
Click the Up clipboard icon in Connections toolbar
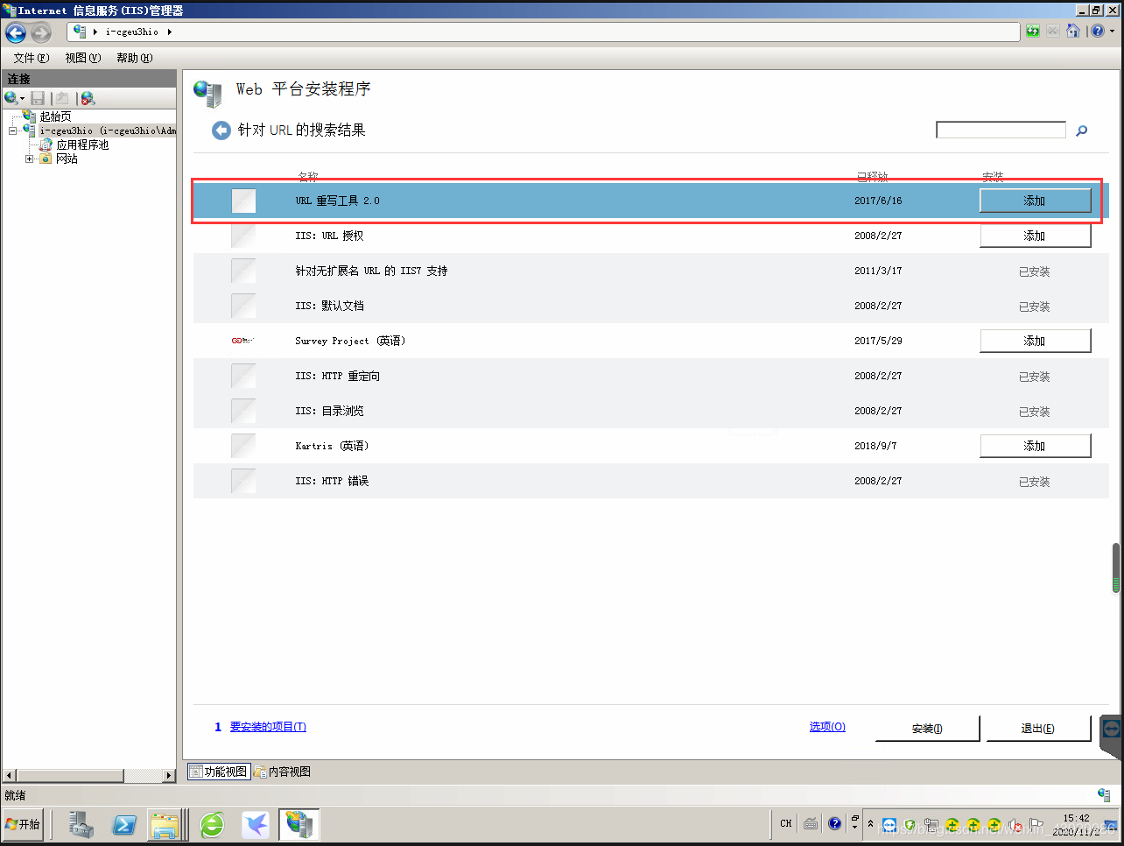coord(62,98)
